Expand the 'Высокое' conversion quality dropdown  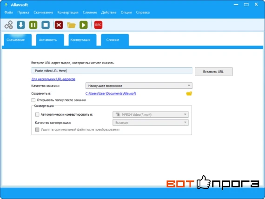click(151, 123)
